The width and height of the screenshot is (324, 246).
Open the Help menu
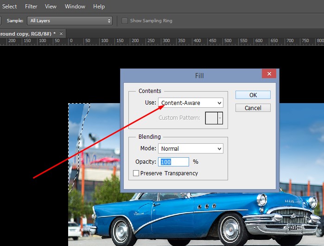(99, 6)
